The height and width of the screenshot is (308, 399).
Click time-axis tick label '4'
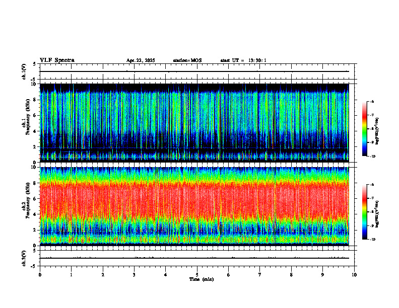pos(166,275)
